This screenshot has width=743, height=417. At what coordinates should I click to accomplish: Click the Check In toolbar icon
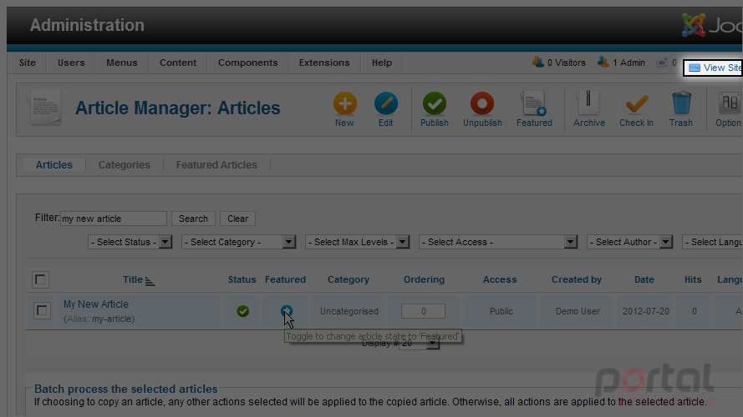coord(636,103)
